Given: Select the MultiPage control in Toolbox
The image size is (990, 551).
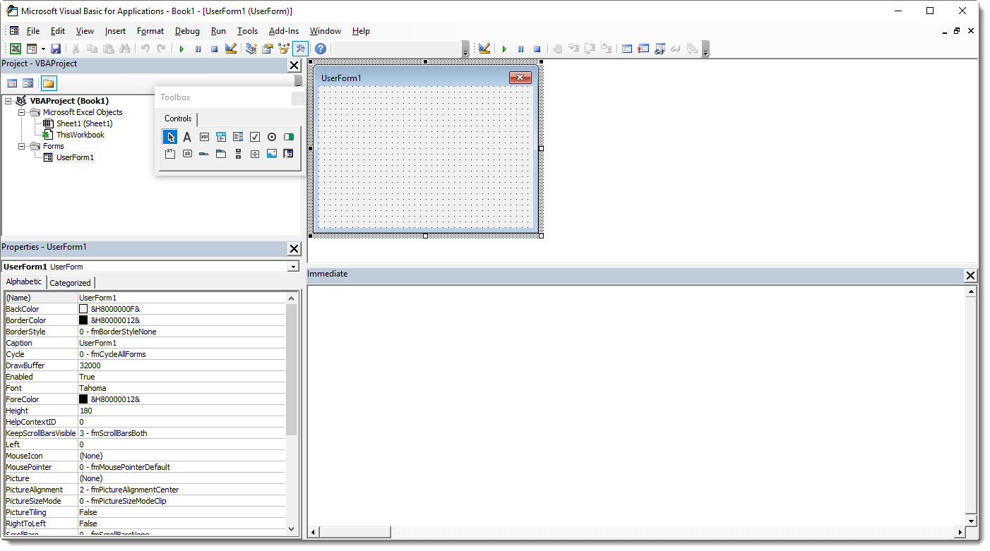Looking at the screenshot, I should point(221,154).
